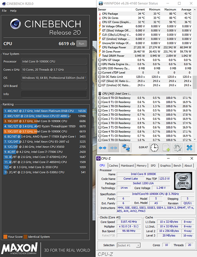Viewport: 197px width, 257px height.
Task: Click the Cores x GHz field in Cinebench
Action: pos(54,70)
